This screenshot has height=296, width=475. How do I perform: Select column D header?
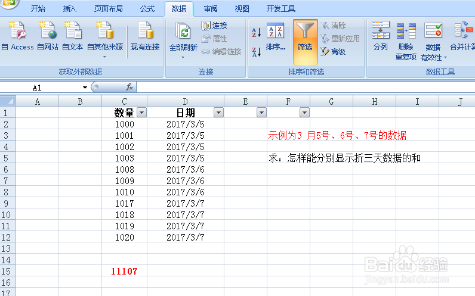tap(186, 102)
